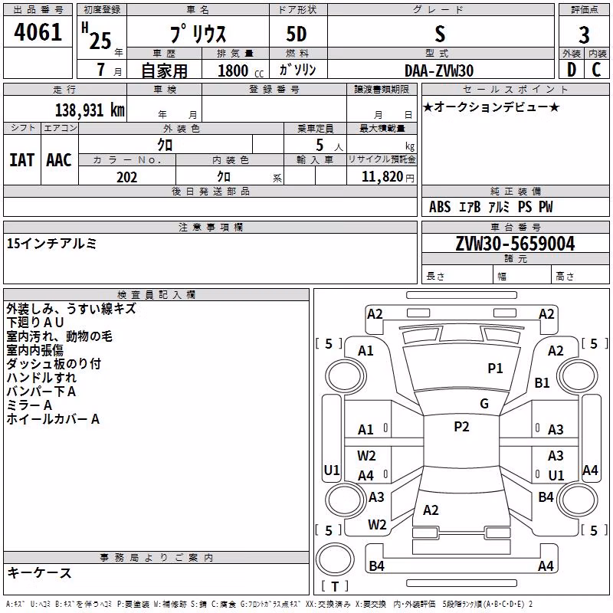Click the exterior grade D cell
This screenshot has height=613, width=613.
tap(572, 70)
